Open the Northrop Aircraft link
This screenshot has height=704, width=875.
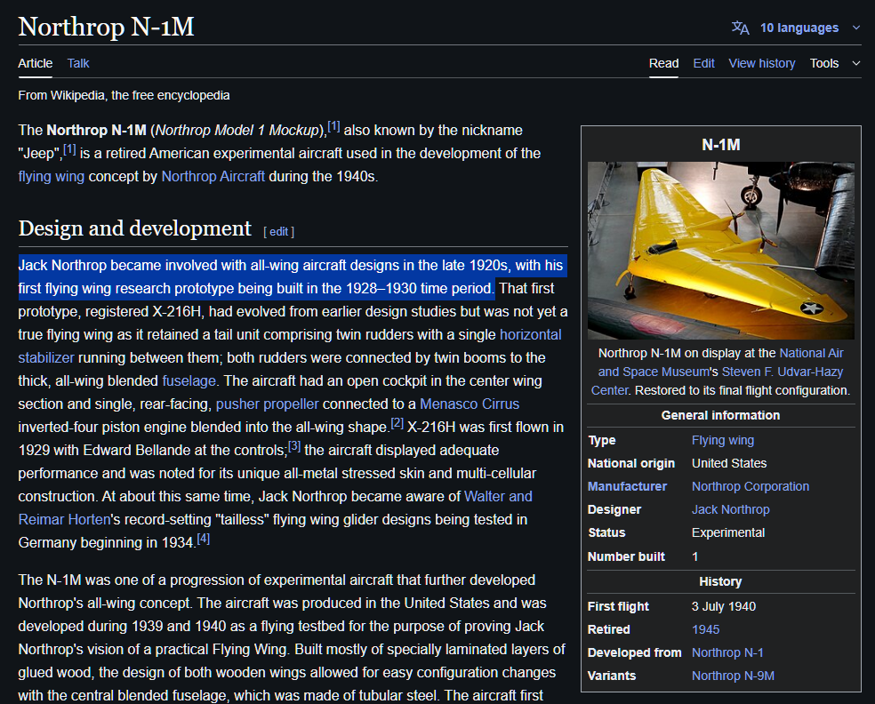click(x=213, y=176)
